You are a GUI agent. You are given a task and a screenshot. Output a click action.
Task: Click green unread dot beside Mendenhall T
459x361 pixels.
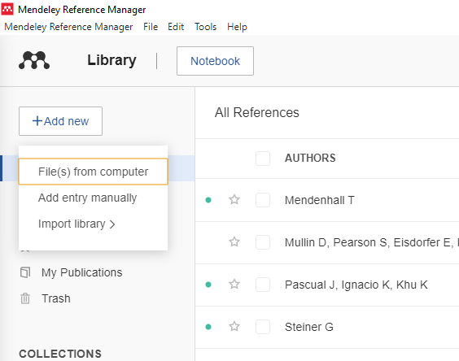pos(208,200)
